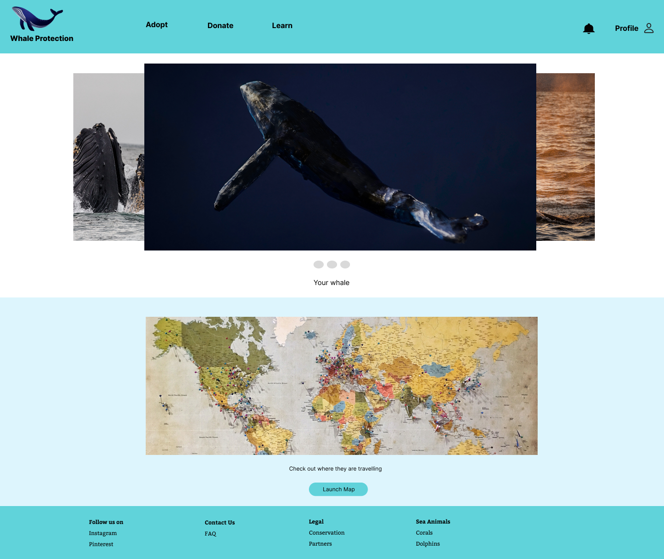Click the pinned world map image

click(x=342, y=386)
